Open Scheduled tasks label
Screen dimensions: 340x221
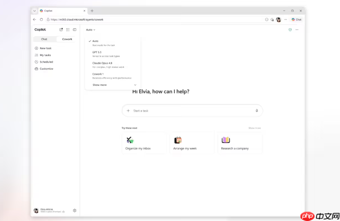click(46, 62)
